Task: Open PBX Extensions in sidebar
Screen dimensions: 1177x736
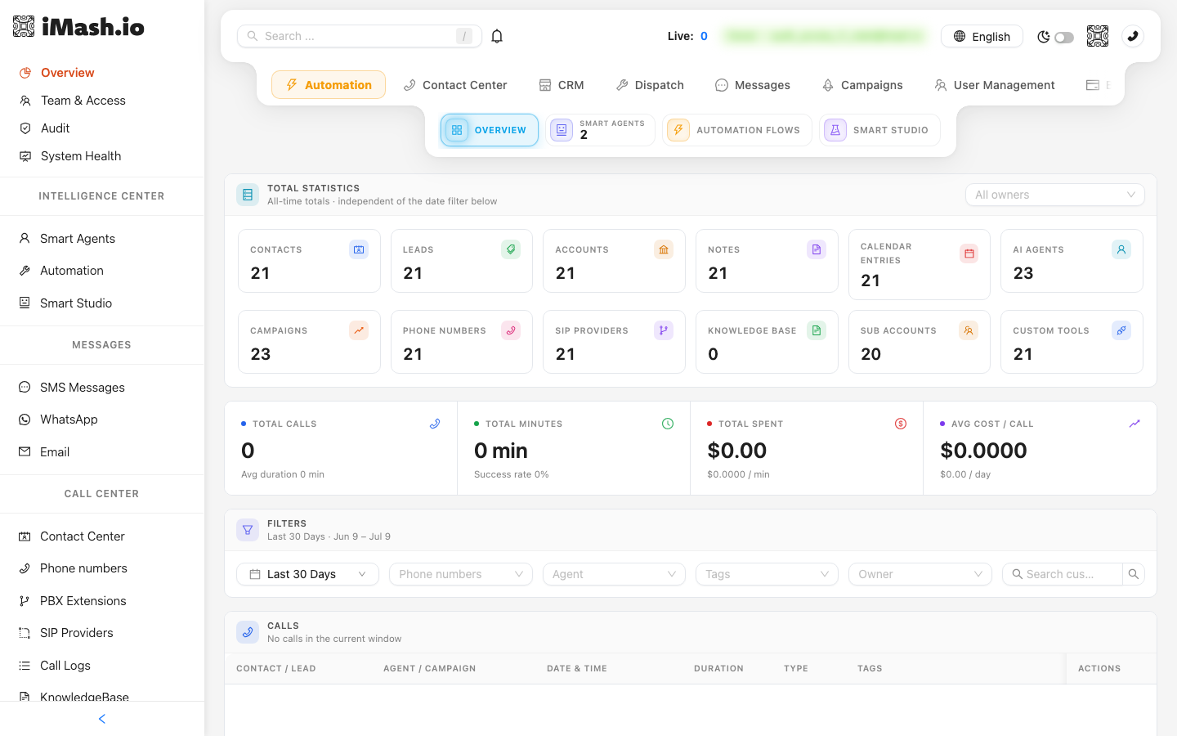Action: (83, 600)
